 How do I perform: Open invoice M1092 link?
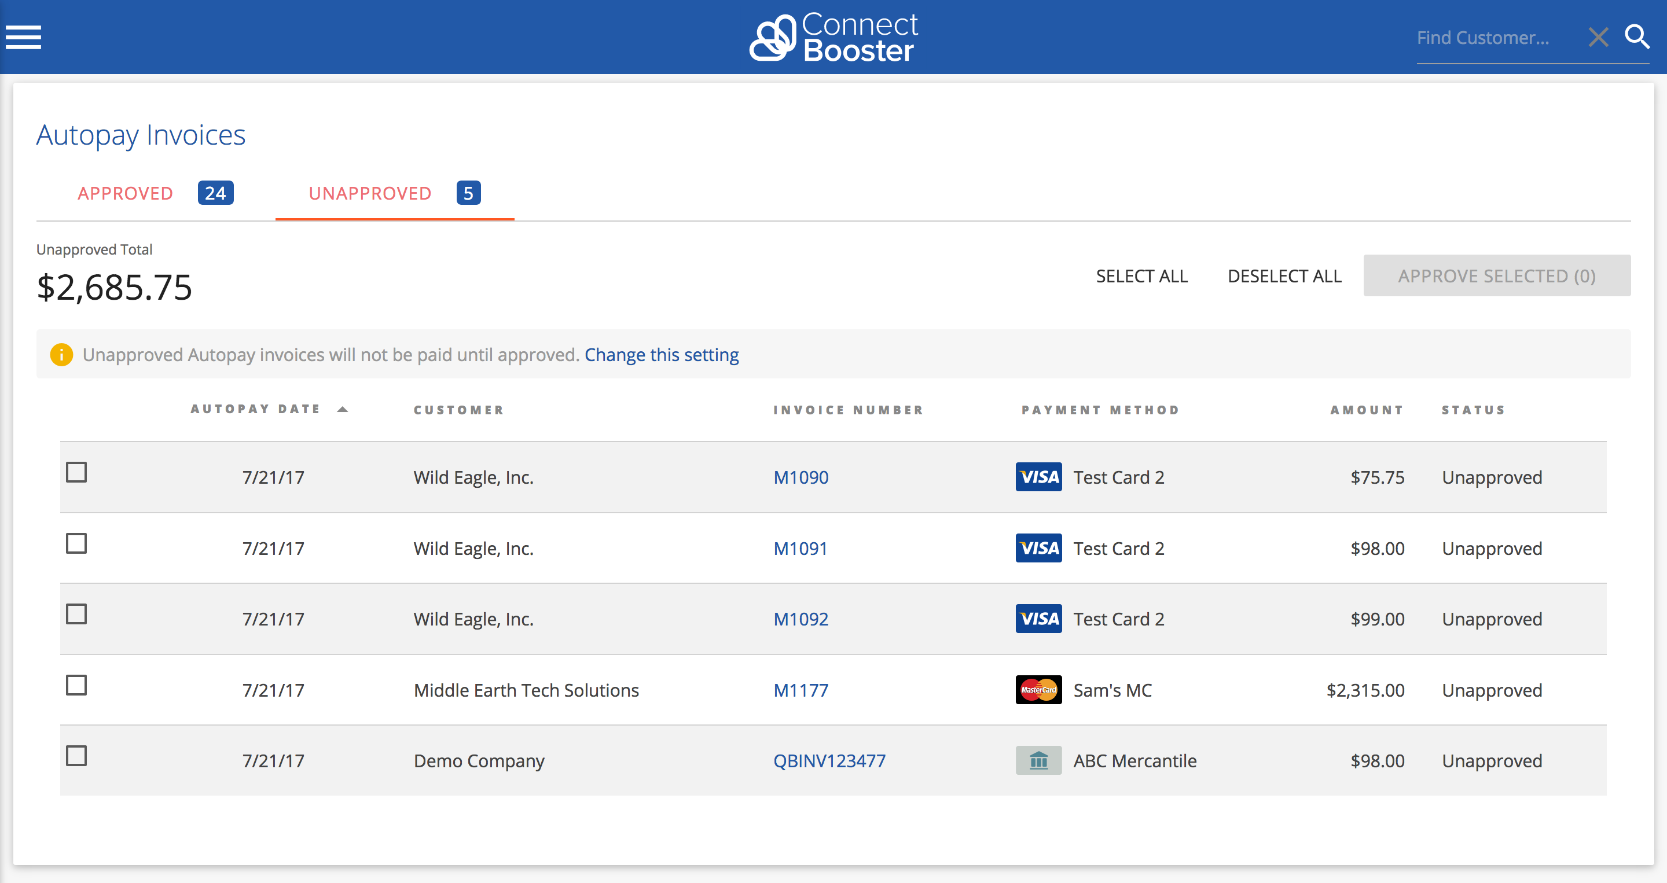(801, 619)
